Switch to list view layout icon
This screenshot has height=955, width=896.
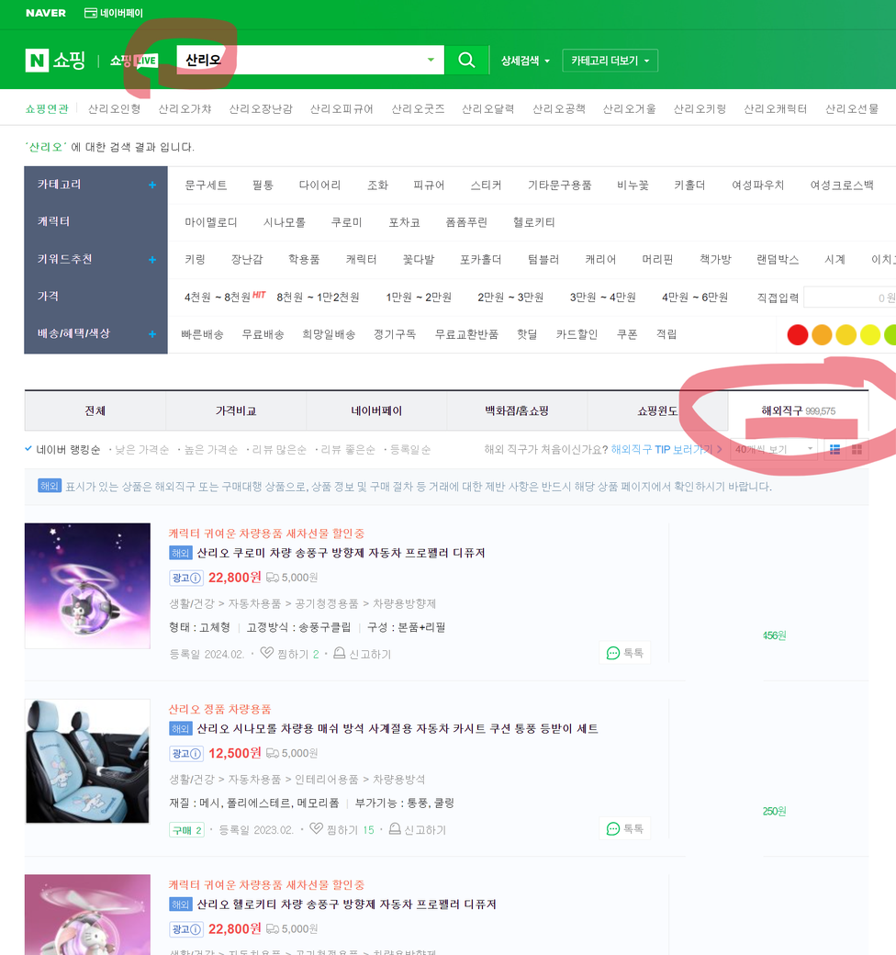[834, 450]
